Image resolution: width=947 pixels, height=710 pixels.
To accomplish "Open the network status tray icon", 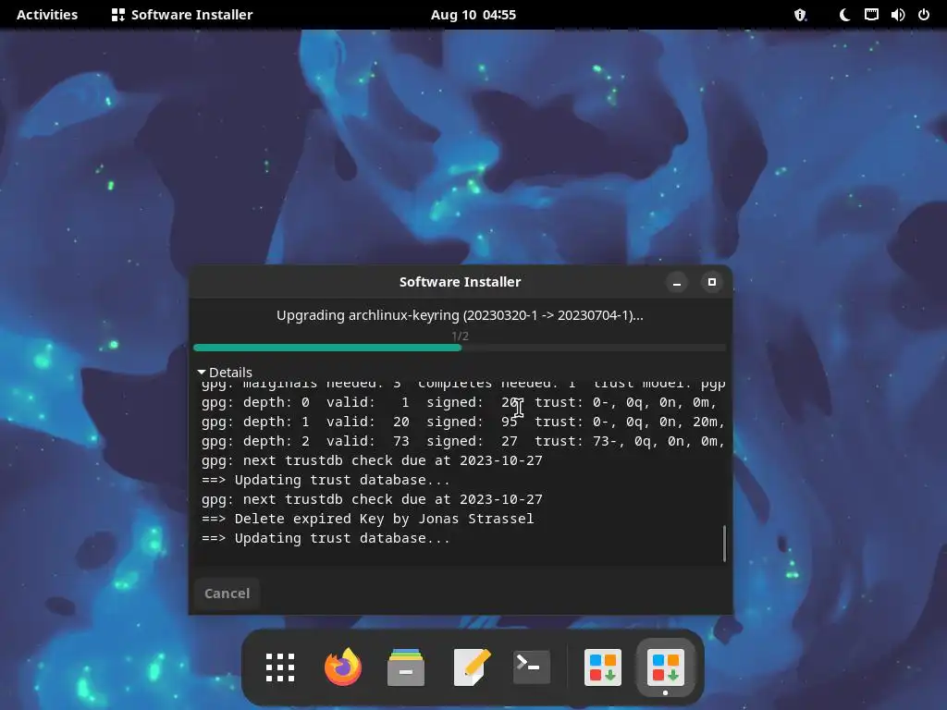I will (x=871, y=15).
